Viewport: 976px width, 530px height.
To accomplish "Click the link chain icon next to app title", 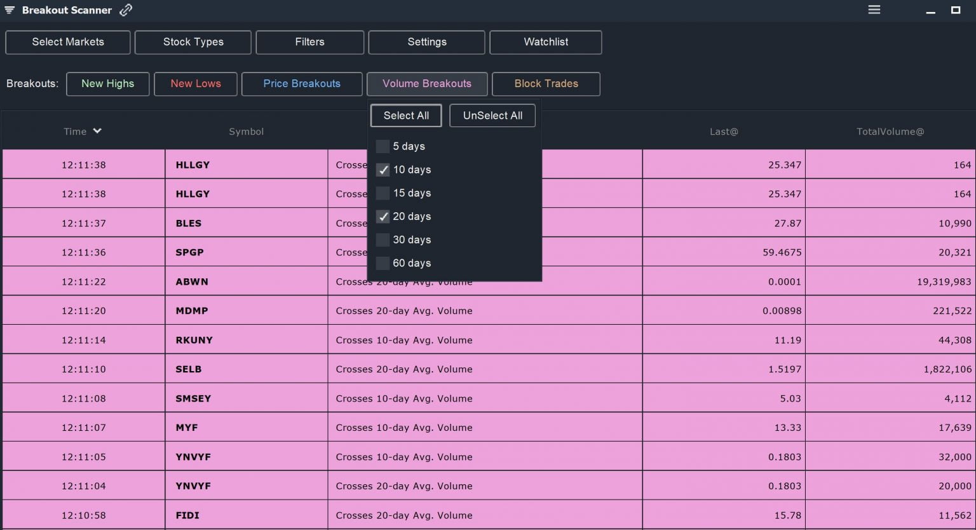I will point(125,9).
